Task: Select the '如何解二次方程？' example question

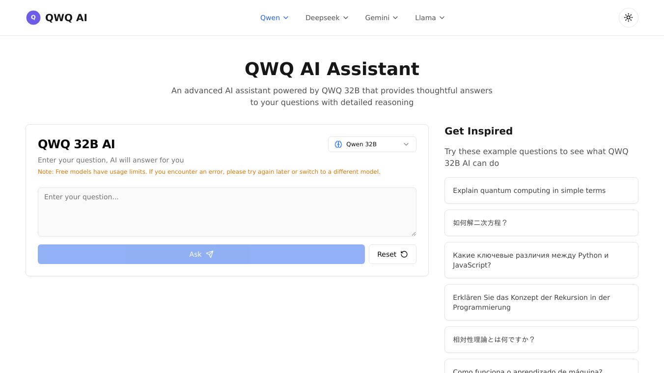Action: 541,223
